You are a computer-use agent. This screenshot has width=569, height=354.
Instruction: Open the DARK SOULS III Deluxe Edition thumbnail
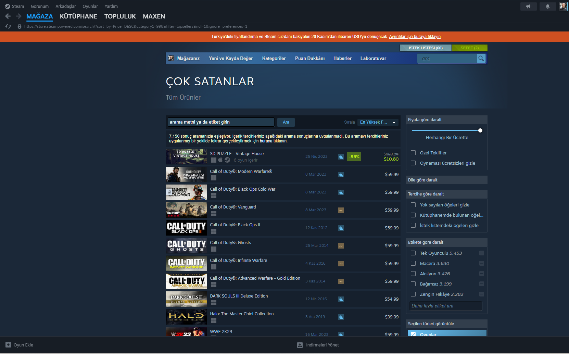pyautogui.click(x=187, y=299)
